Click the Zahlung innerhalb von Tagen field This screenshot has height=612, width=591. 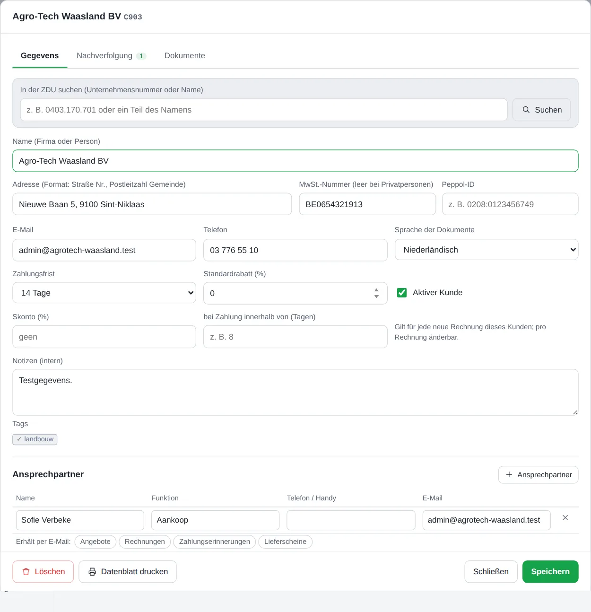(x=295, y=337)
